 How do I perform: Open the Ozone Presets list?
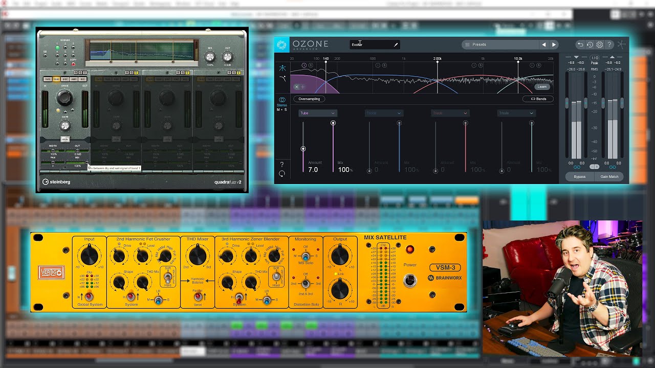(x=500, y=44)
